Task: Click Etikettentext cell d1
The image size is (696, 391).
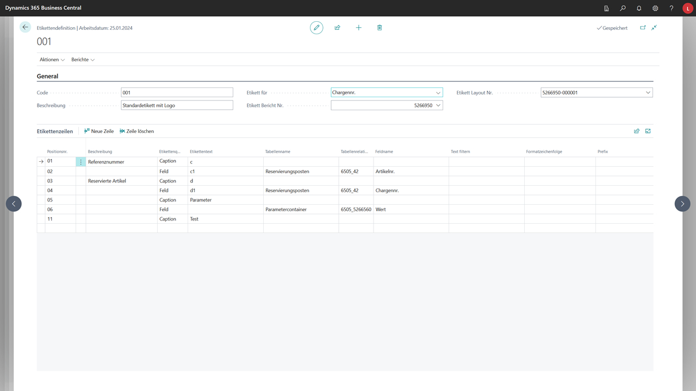Action: (x=226, y=191)
